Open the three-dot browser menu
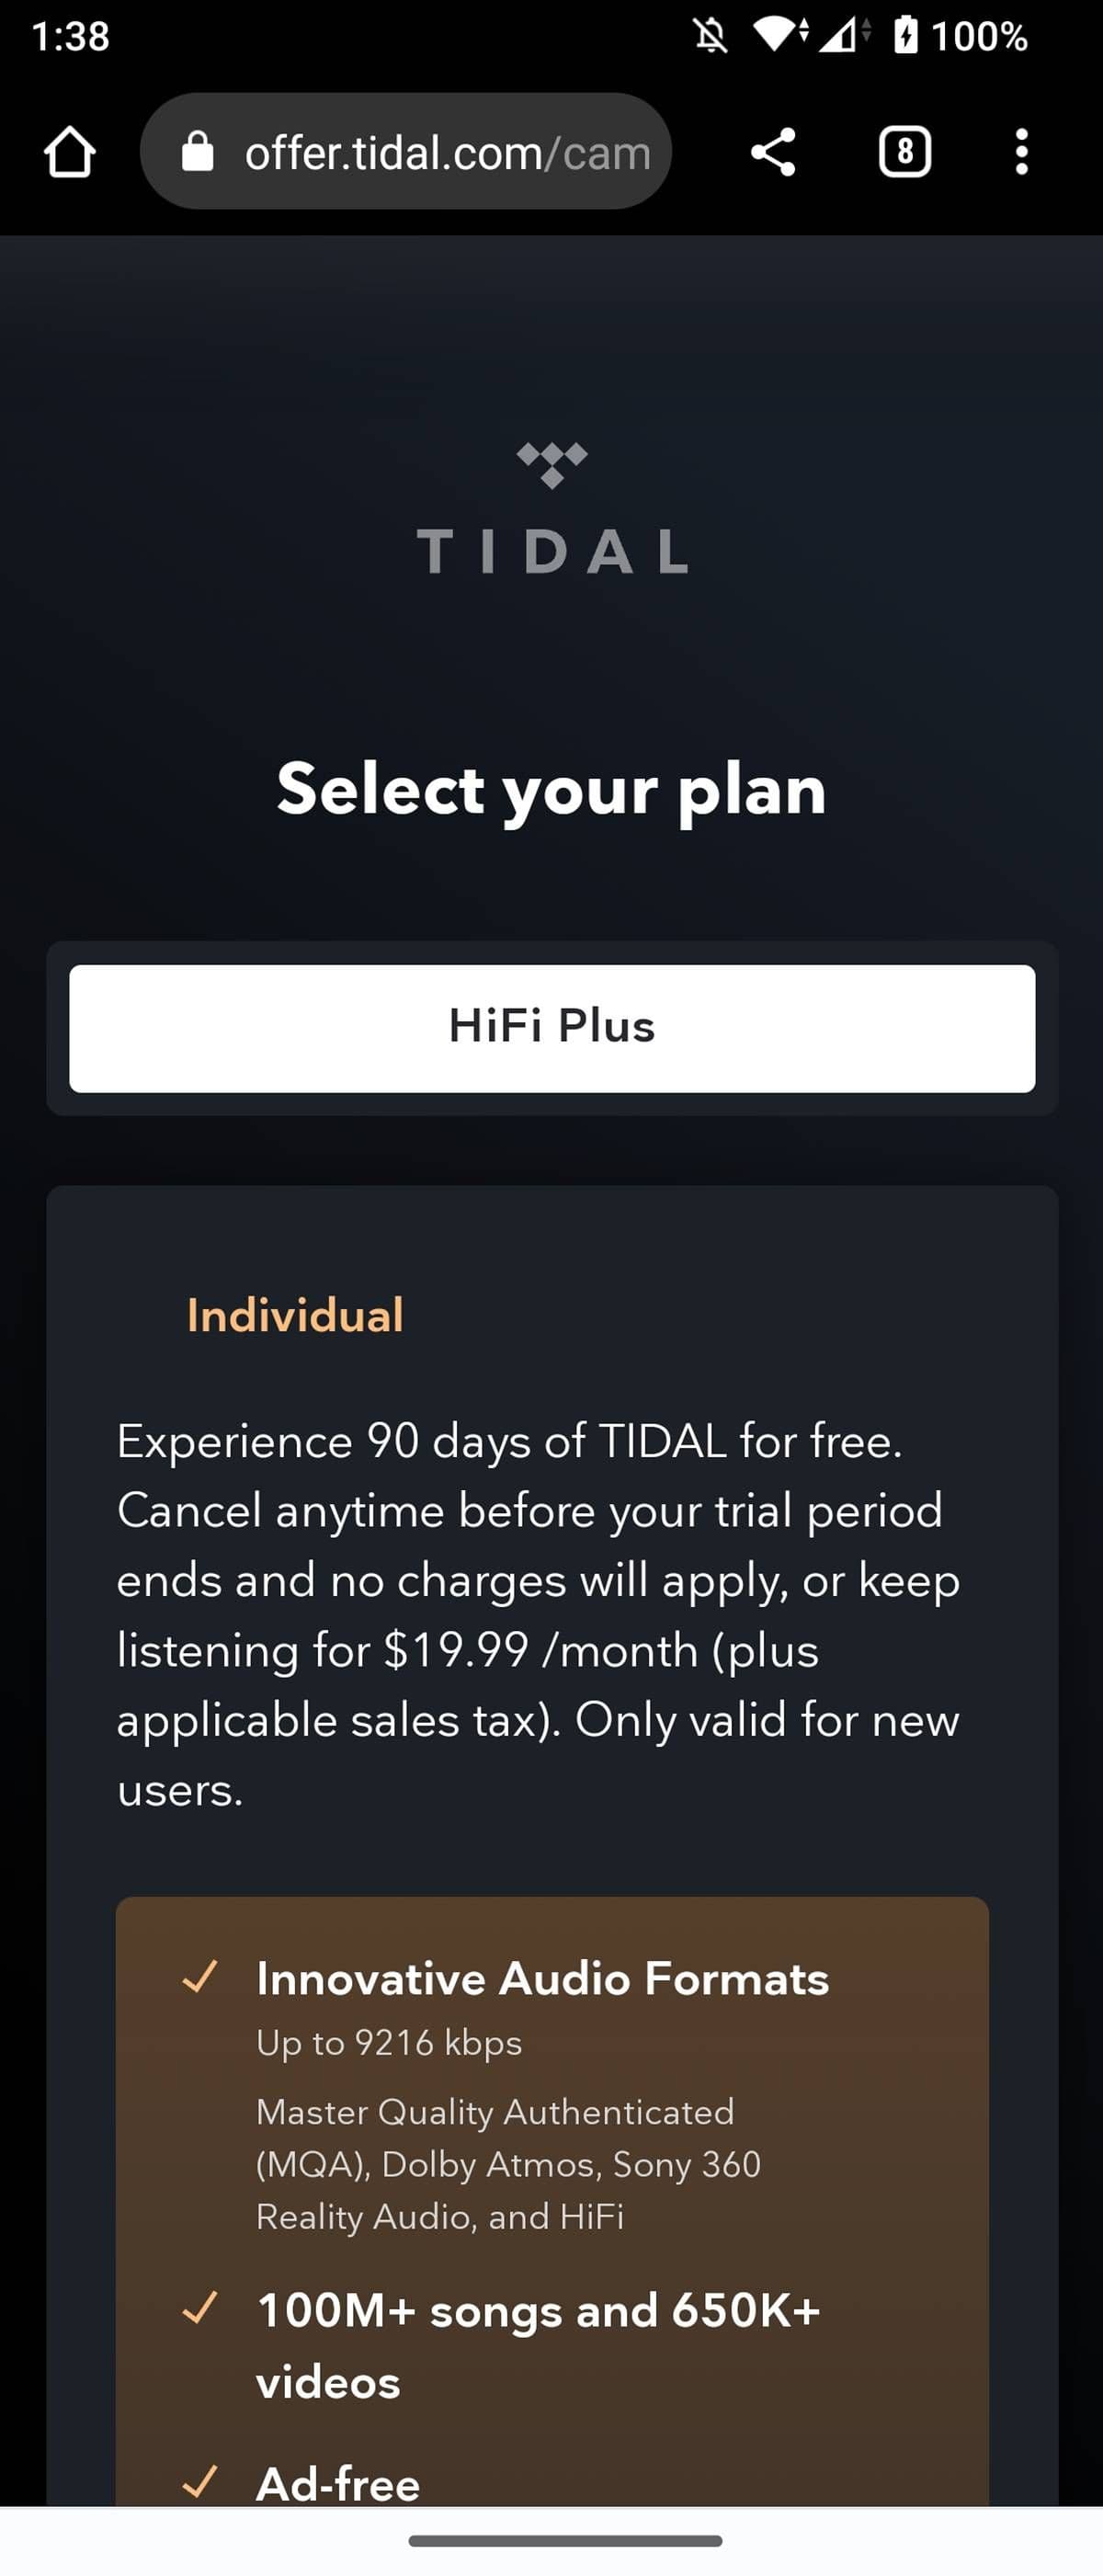Screen dimensions: 1103x2576 (x=1020, y=152)
